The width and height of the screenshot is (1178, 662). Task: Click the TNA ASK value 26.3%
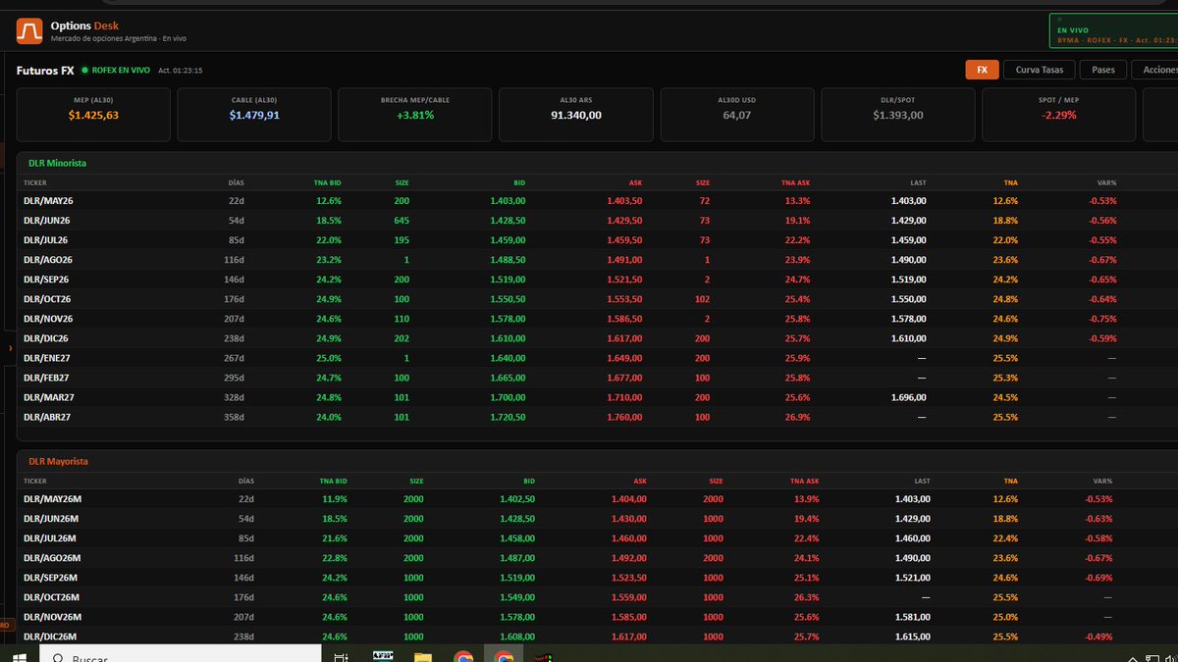(x=806, y=597)
